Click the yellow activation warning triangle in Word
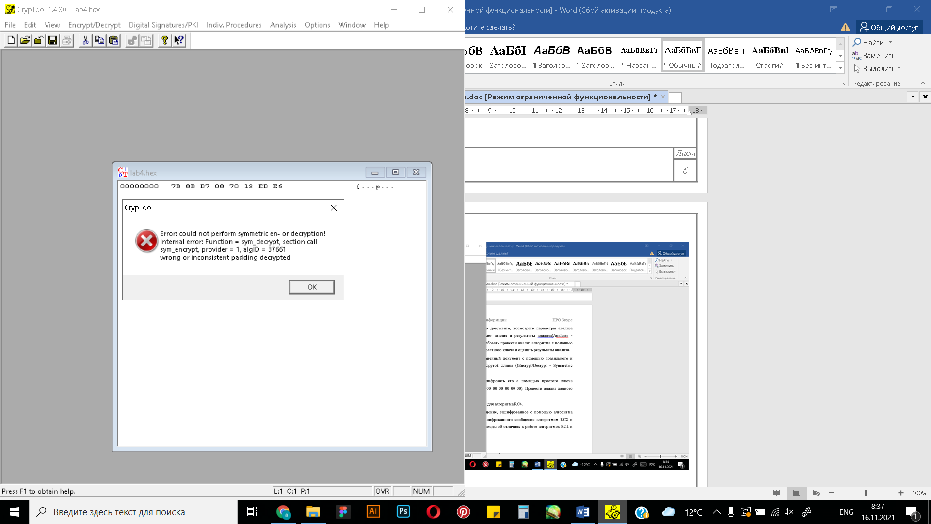Viewport: 931px width, 524px height. tap(845, 27)
